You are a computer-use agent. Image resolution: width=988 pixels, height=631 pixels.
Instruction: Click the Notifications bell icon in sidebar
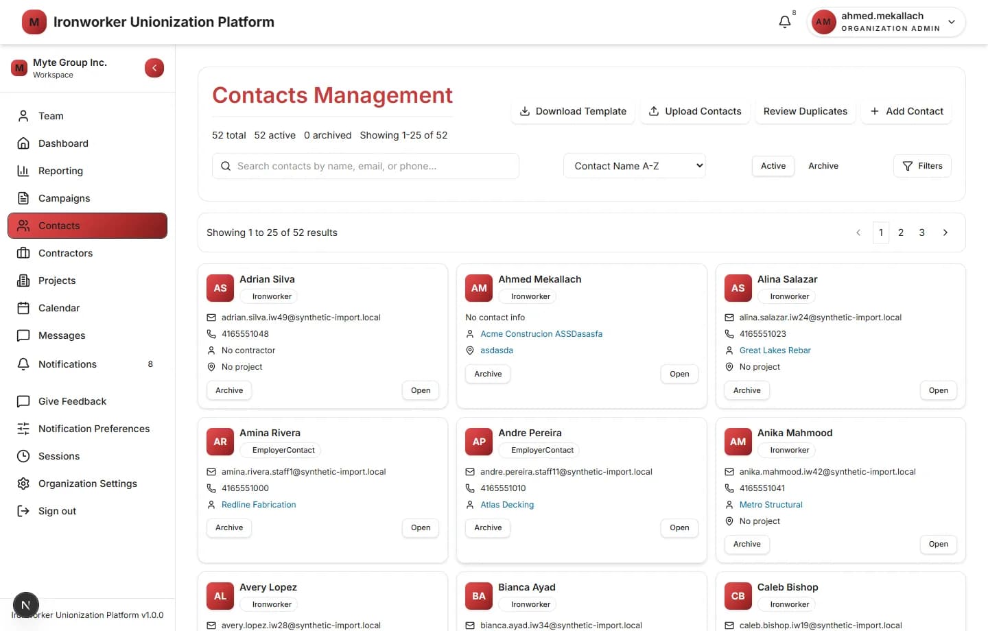click(x=23, y=364)
